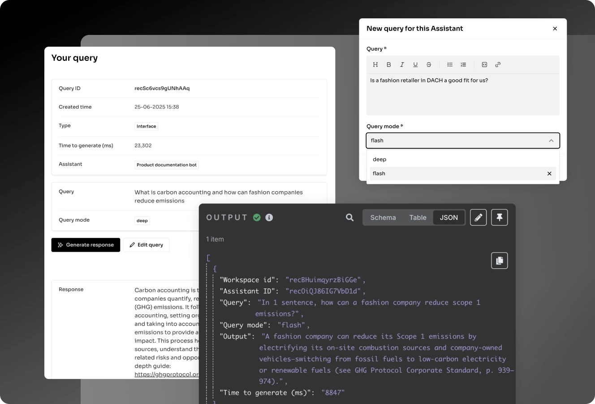This screenshot has height=404, width=595.
Task: Apply heading style in the query toolbar
Action: tap(375, 64)
